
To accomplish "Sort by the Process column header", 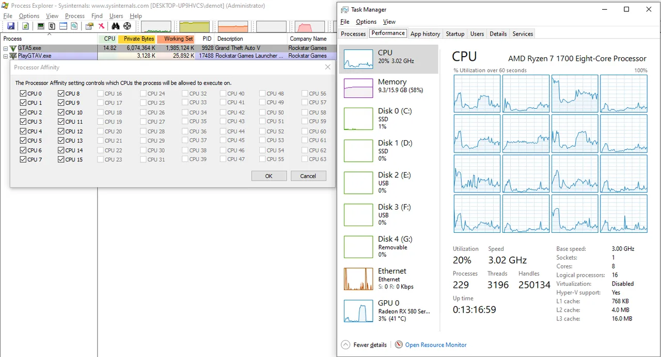I will [49, 39].
